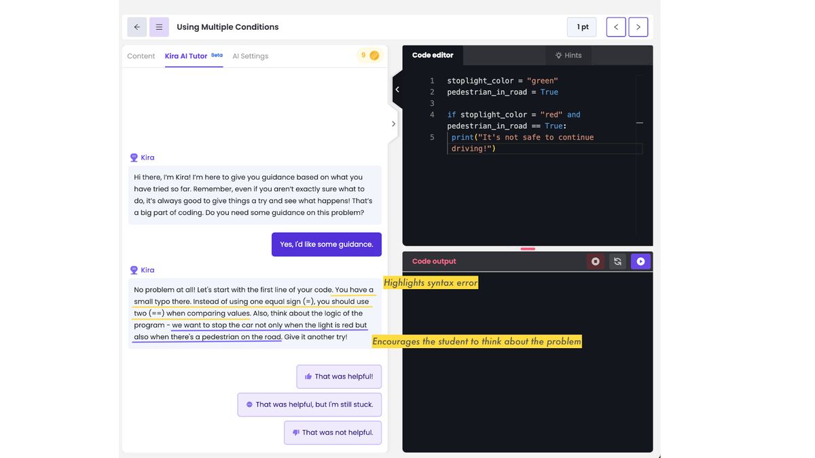
Task: Open Hints in the code editor toolbar
Action: 568,55
